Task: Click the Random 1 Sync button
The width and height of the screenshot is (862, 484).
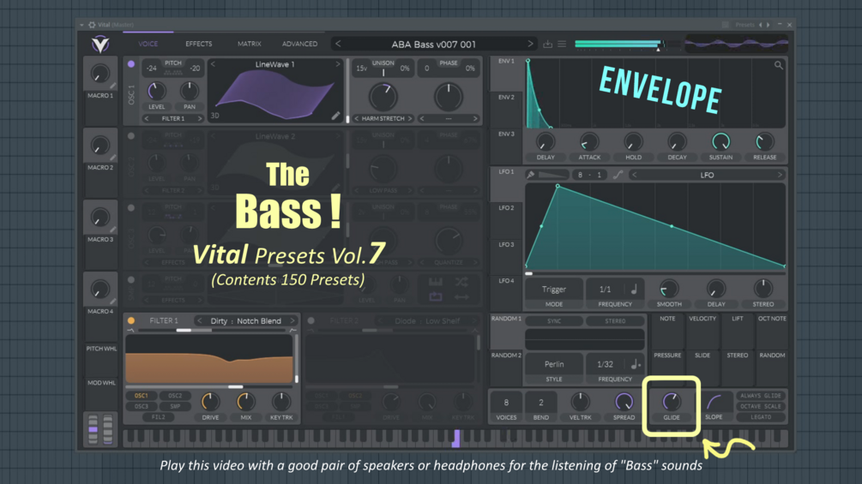Action: (x=553, y=321)
